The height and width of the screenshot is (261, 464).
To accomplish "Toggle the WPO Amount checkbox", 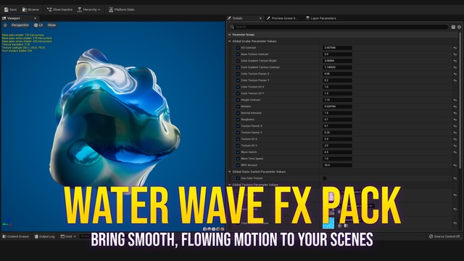I will (238, 165).
